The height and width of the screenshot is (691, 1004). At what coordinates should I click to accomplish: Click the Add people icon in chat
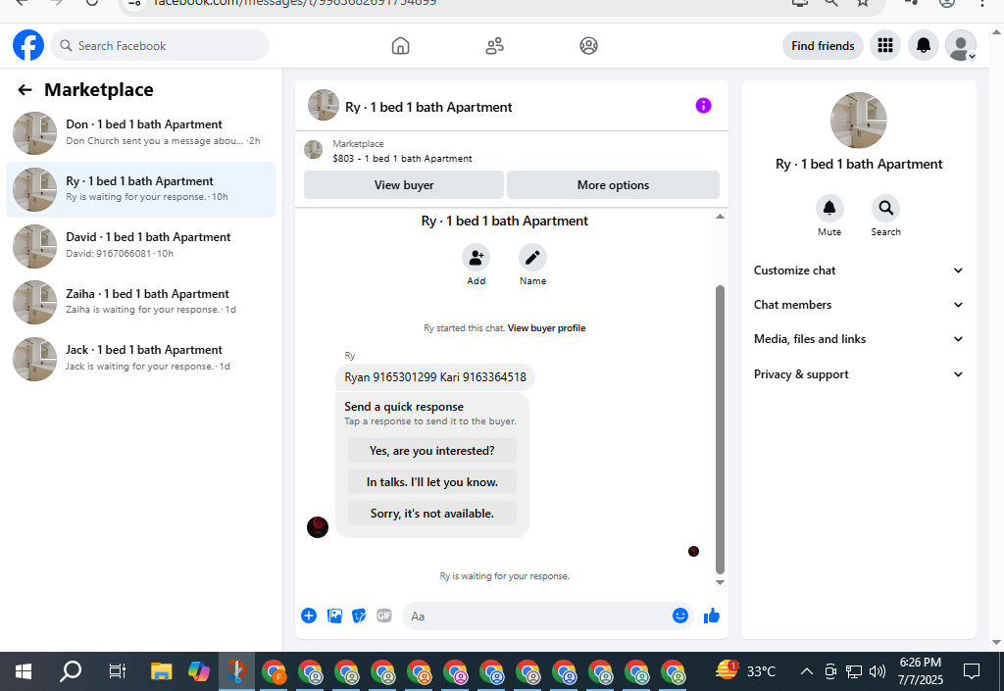[x=476, y=258]
